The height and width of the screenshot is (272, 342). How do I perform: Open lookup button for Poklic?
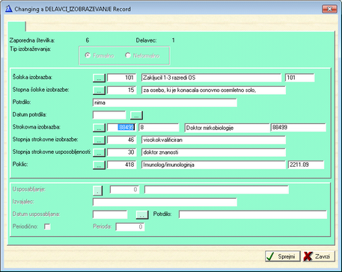[99, 164]
